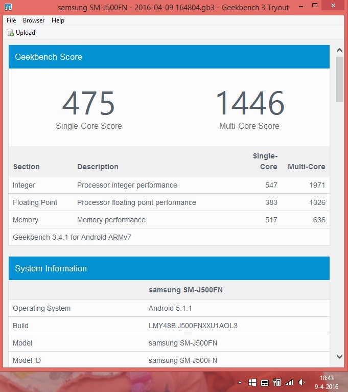
Task: Select Floating Point single-core value 383
Action: [271, 202]
